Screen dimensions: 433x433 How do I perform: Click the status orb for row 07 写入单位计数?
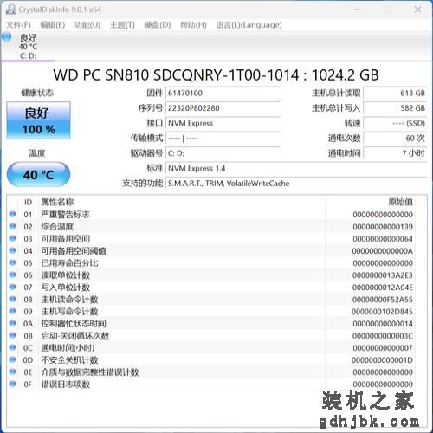(12, 287)
